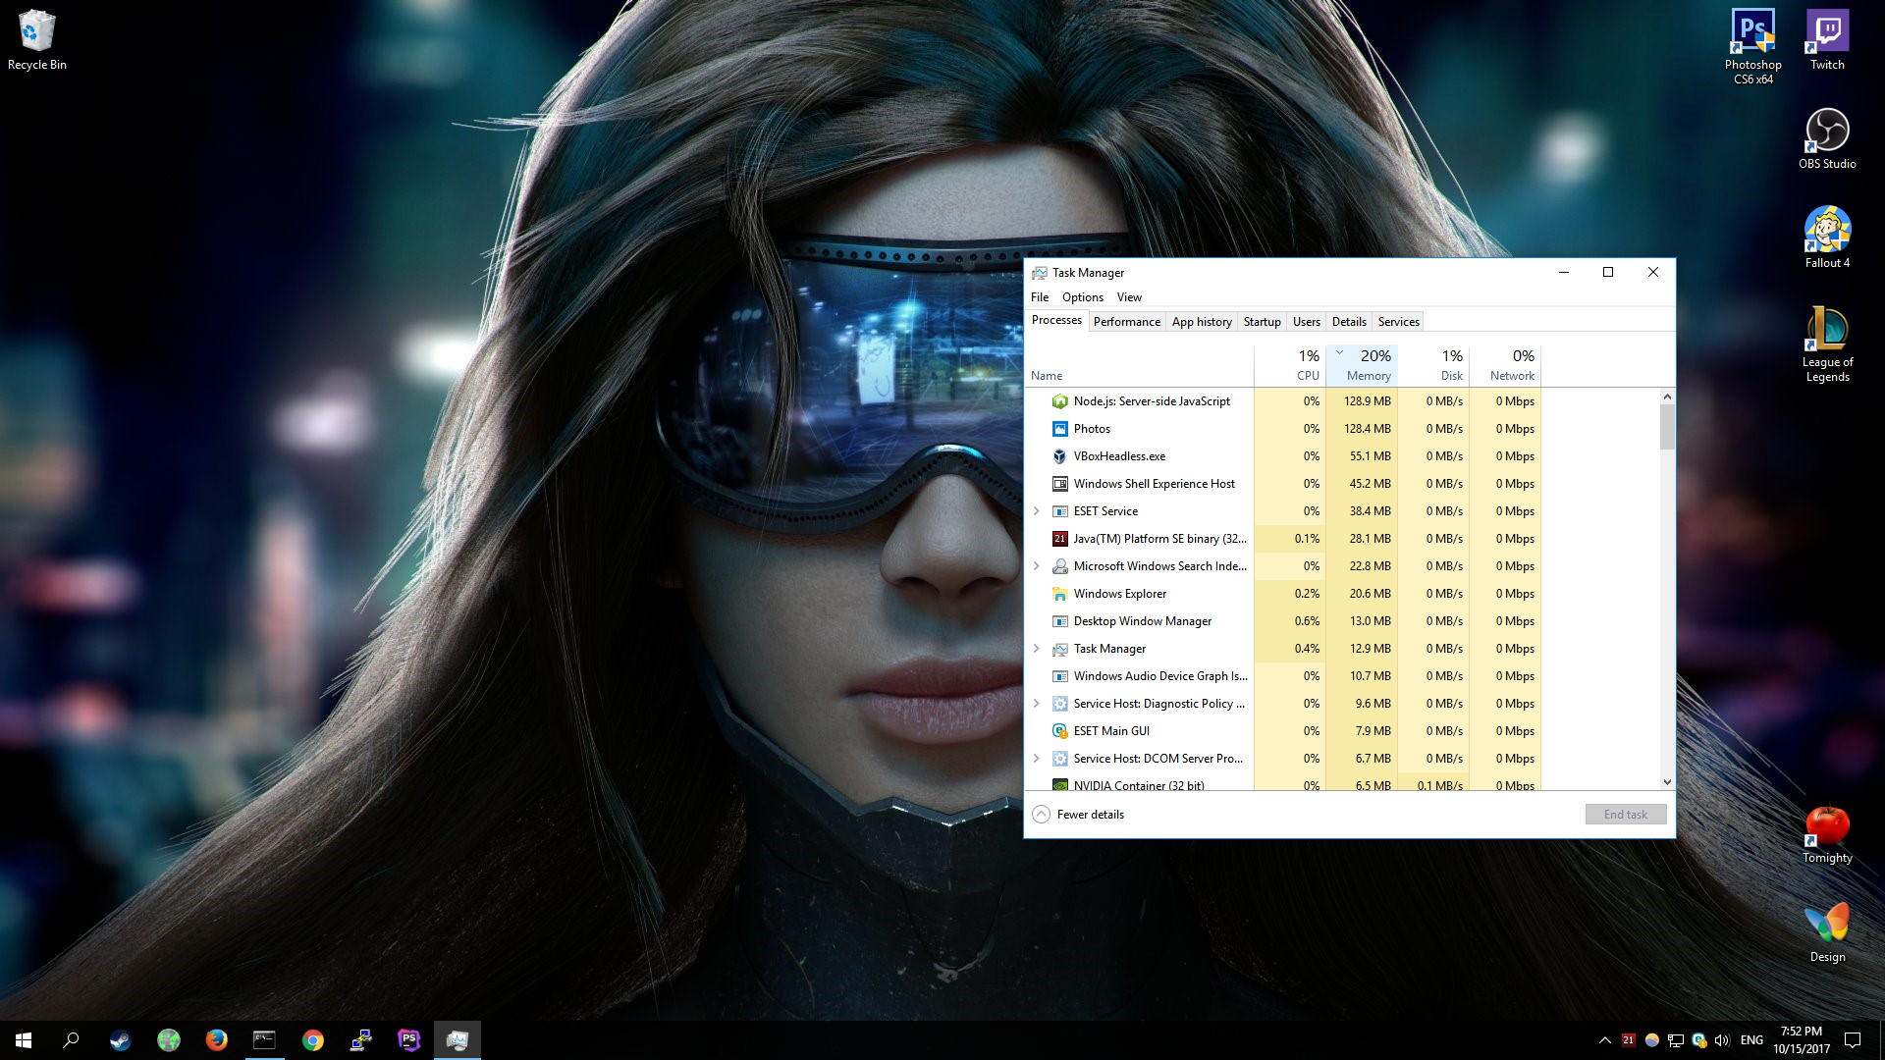This screenshot has width=1885, height=1060.
Task: Open the Twitch desktop shortcut
Action: click(1827, 40)
